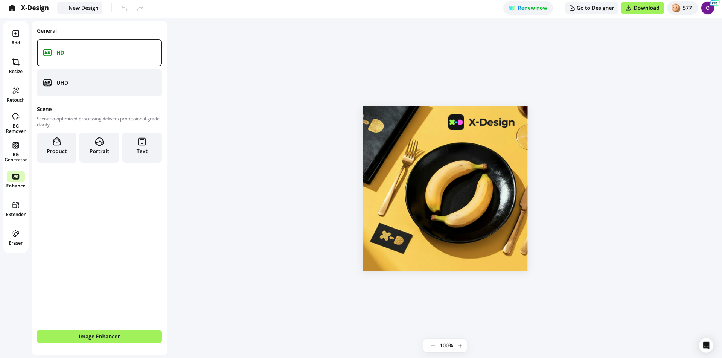The height and width of the screenshot is (358, 722).
Task: Undo the last action
Action: pos(124,8)
